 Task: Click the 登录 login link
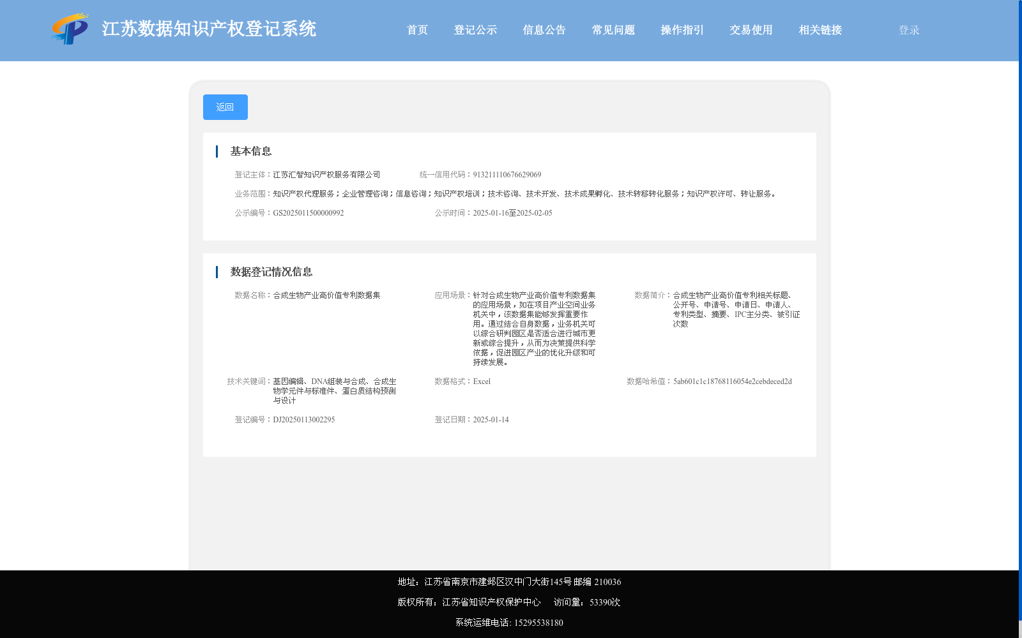tap(909, 30)
